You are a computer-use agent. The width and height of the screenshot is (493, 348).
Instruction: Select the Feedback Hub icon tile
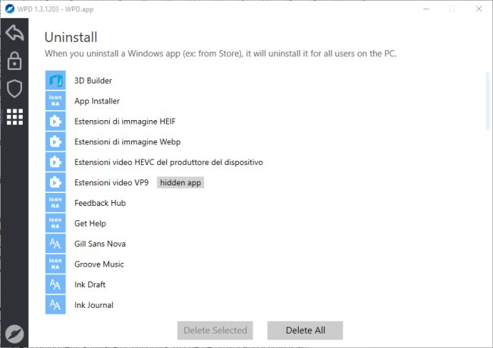point(55,203)
